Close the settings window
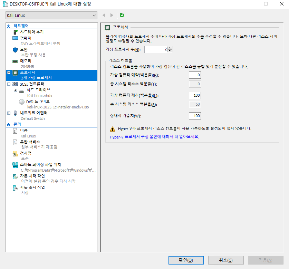Screen dimensions: 289x269 pyautogui.click(x=282, y=4)
